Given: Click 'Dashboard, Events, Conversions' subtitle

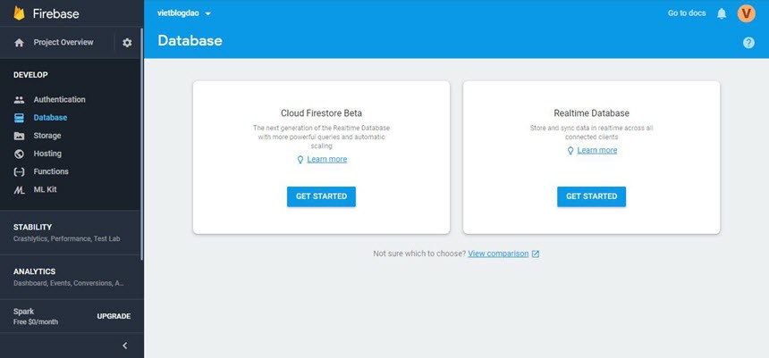Looking at the screenshot, I should pos(69,283).
